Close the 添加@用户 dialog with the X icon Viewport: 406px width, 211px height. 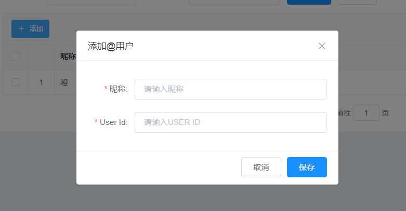click(x=322, y=46)
